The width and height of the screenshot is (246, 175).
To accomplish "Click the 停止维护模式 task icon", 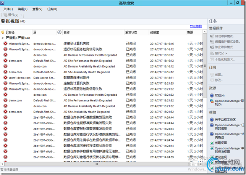I will tap(212, 47).
